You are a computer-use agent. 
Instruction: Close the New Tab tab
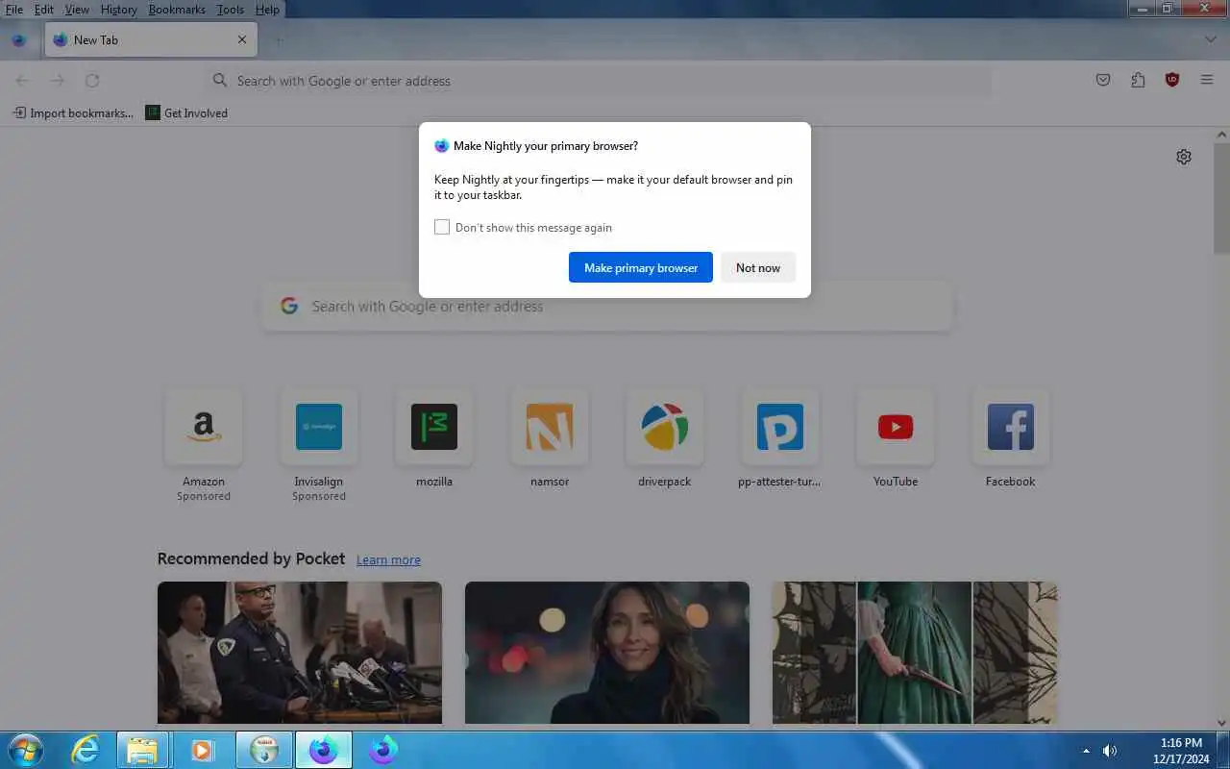point(242,40)
